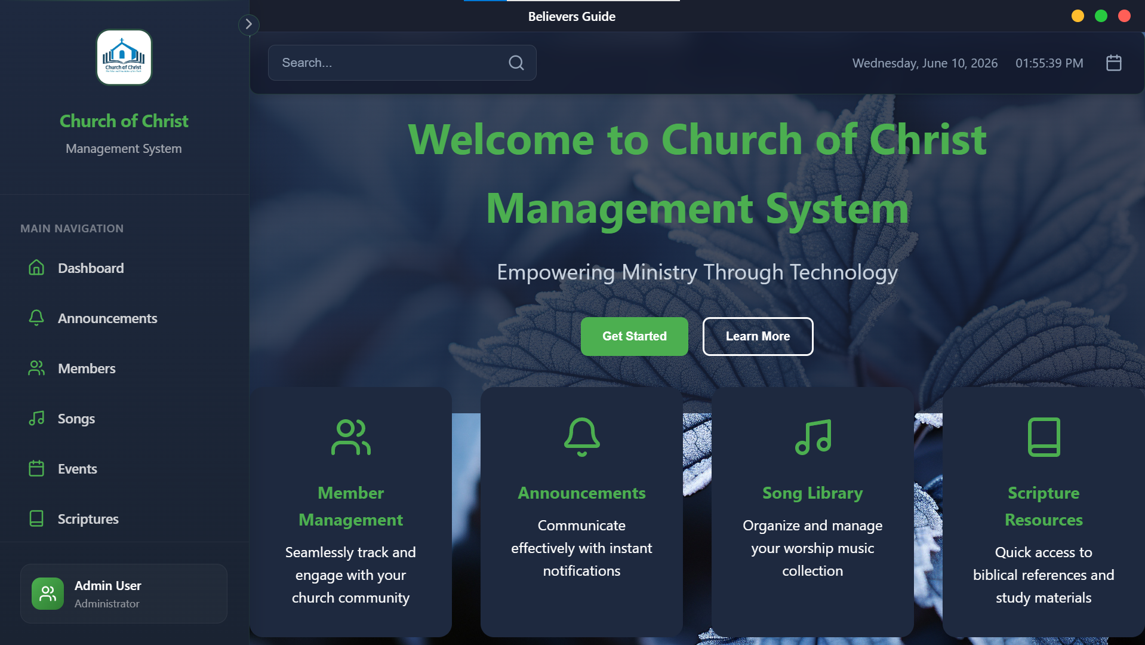Go to Members in main navigation

[x=124, y=368]
